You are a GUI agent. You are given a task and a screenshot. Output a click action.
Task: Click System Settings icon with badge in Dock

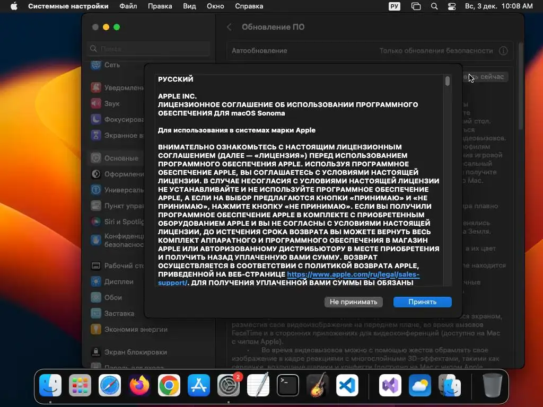pyautogui.click(x=229, y=385)
